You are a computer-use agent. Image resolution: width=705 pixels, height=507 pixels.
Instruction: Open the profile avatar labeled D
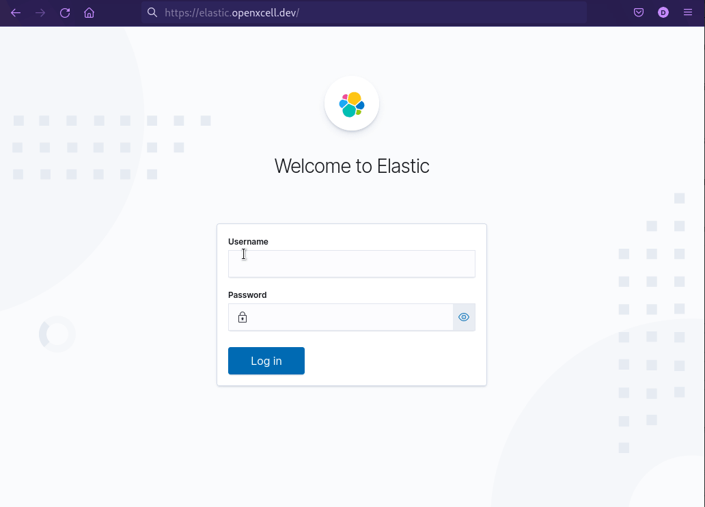(x=663, y=13)
